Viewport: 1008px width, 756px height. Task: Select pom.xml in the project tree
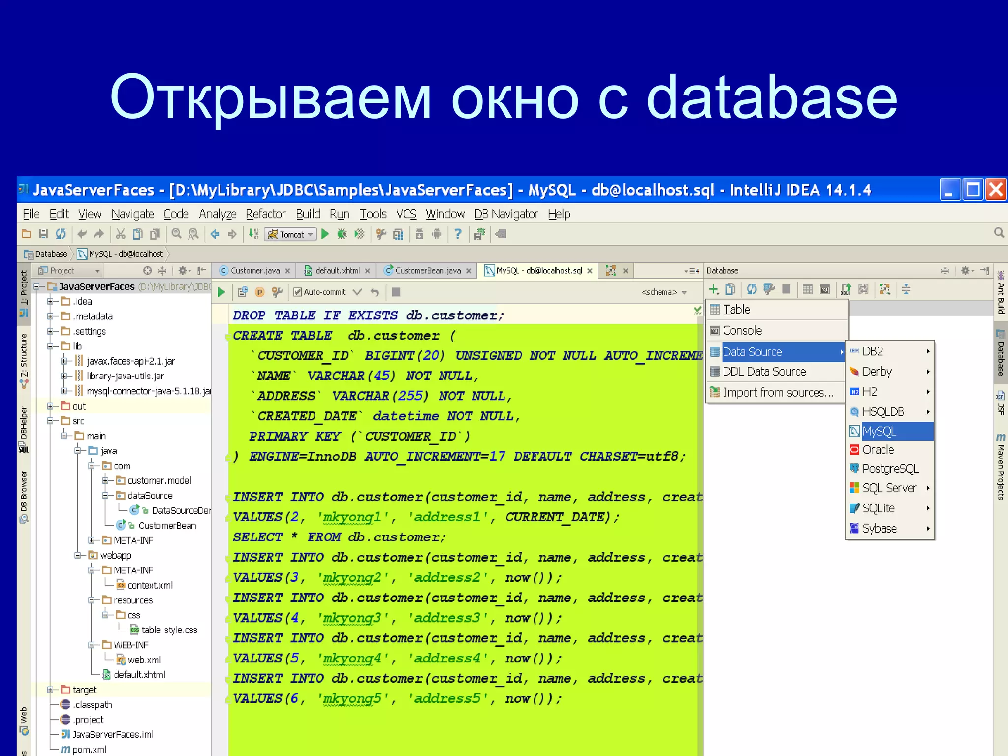click(84, 749)
